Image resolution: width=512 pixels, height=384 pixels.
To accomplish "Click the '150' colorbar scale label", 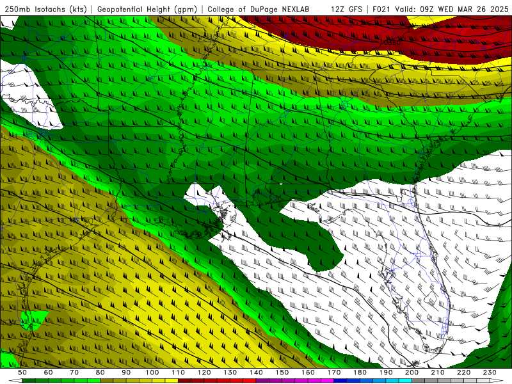I will pos(282,372).
